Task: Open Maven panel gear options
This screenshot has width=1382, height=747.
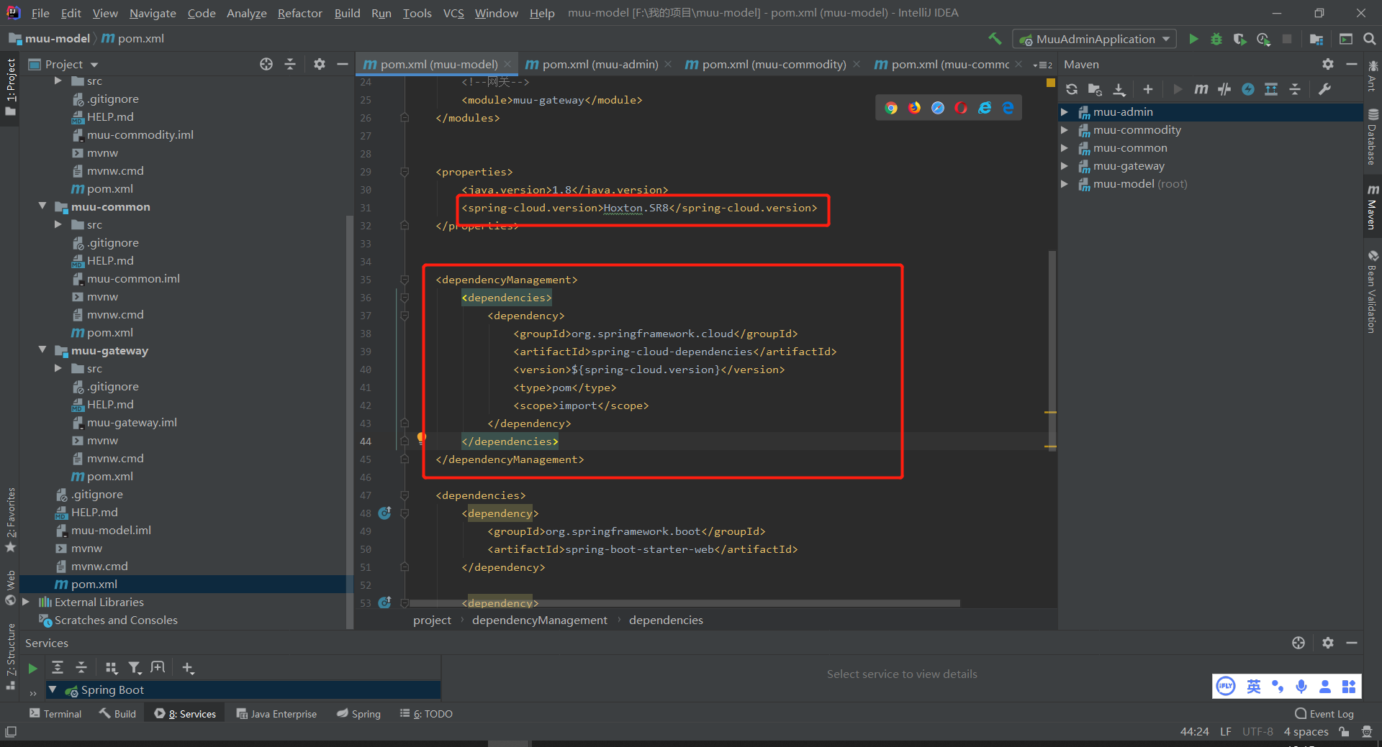Action: coord(1328,64)
